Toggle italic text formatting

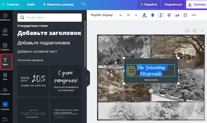(x=161, y=15)
